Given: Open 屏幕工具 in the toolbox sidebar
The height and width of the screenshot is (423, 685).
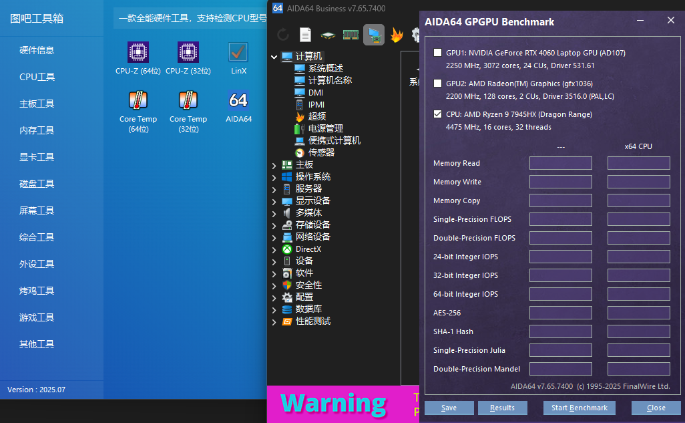Looking at the screenshot, I should click(37, 210).
